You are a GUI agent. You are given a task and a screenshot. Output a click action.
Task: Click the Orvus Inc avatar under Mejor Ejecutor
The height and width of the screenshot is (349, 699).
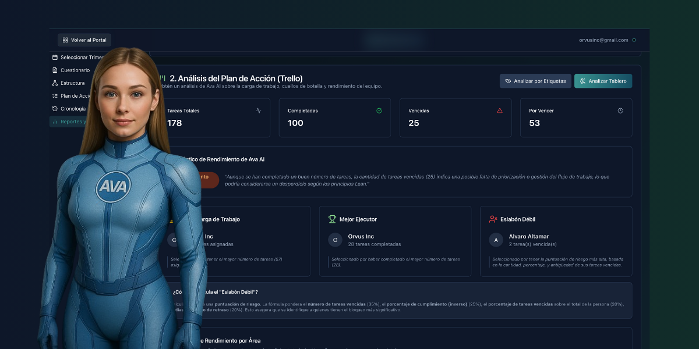335,240
